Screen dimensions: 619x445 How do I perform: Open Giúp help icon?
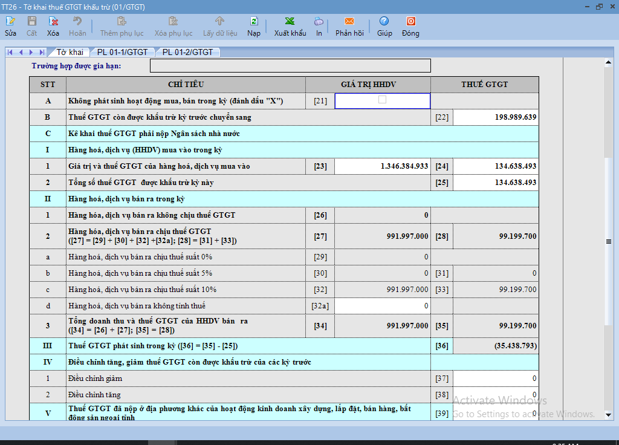(x=384, y=21)
